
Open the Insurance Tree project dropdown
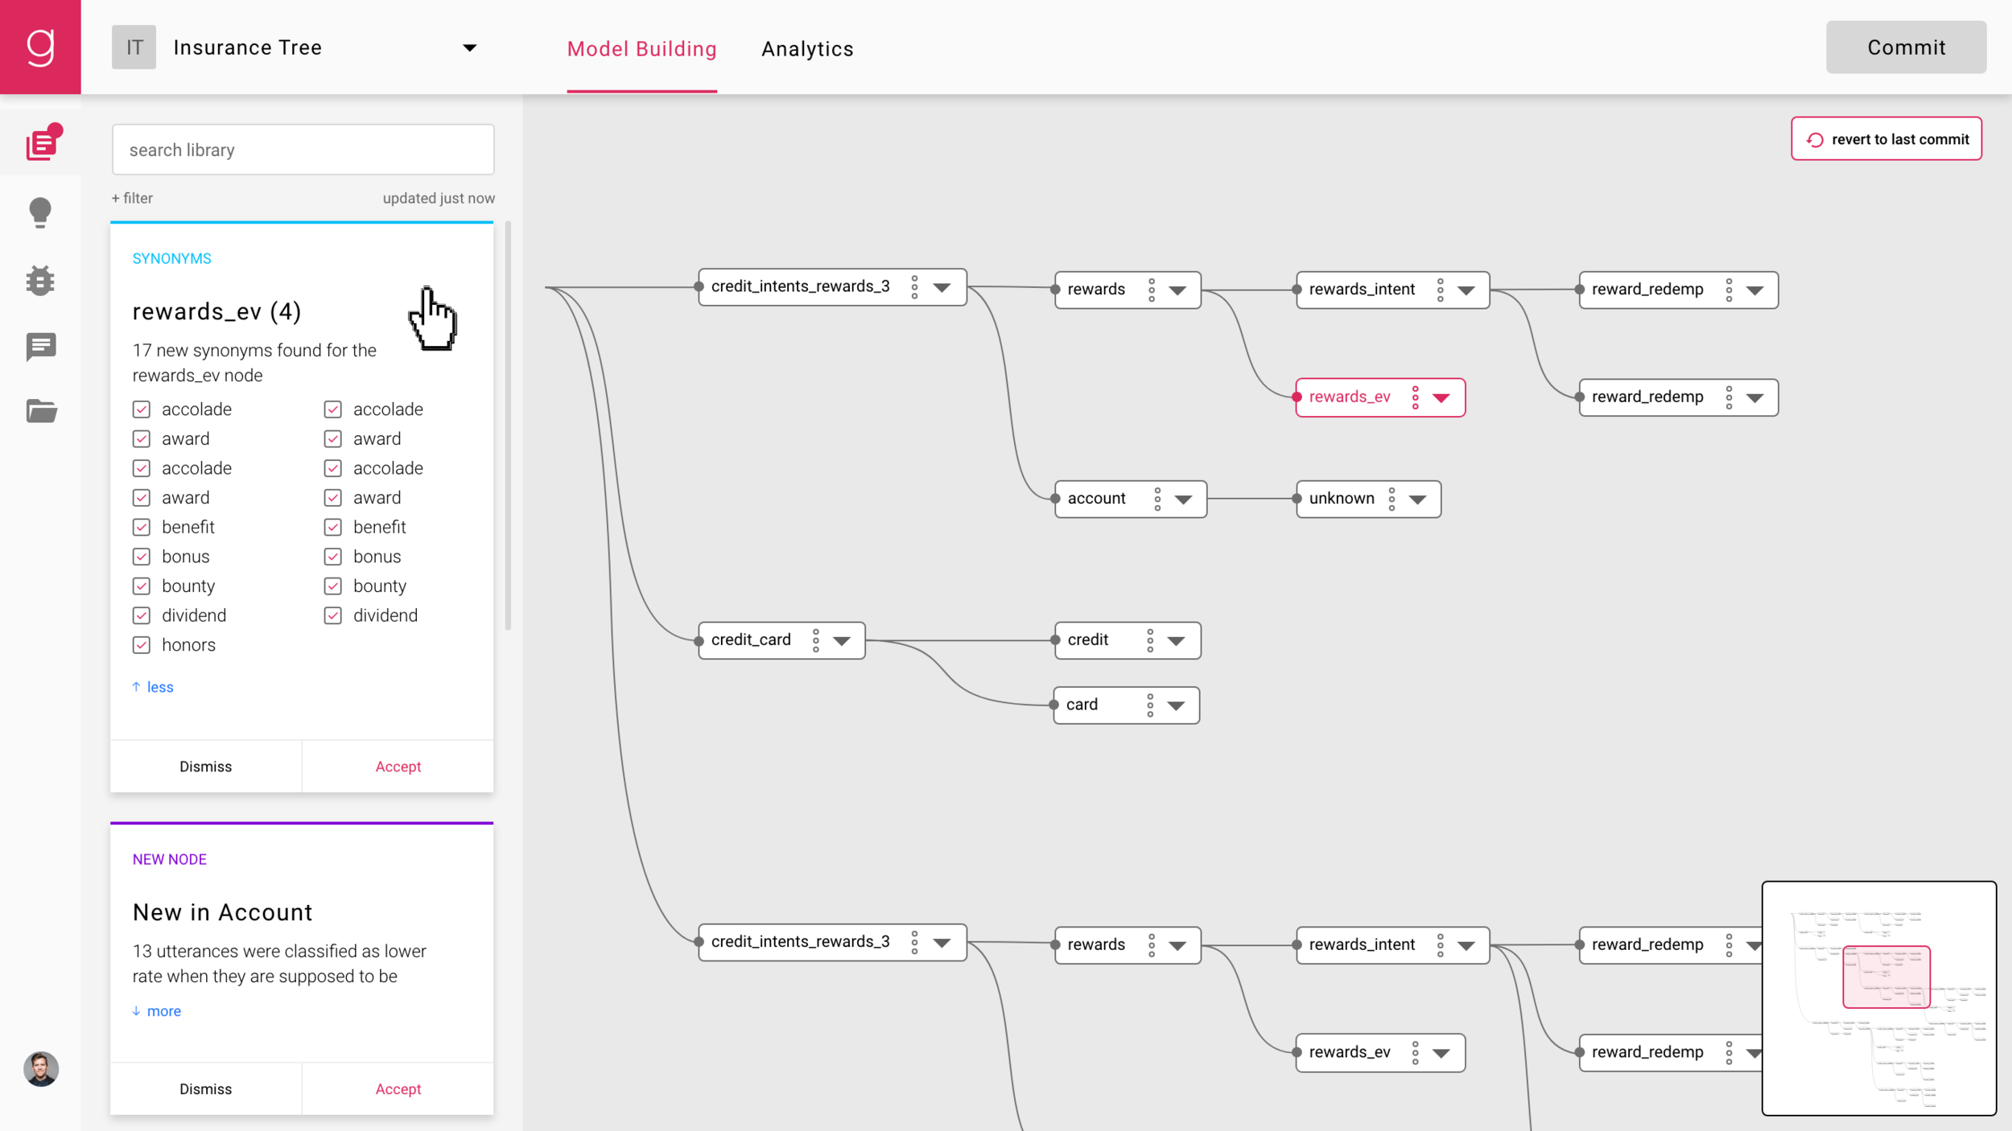(470, 48)
